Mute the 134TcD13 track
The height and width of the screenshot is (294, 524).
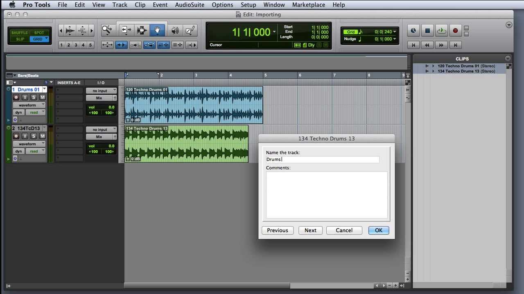pos(42,136)
